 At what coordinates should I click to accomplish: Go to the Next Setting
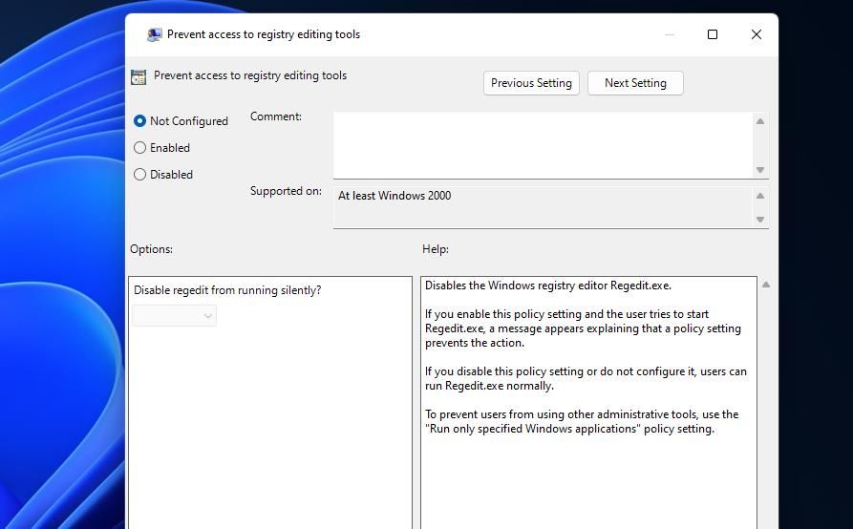pos(635,83)
